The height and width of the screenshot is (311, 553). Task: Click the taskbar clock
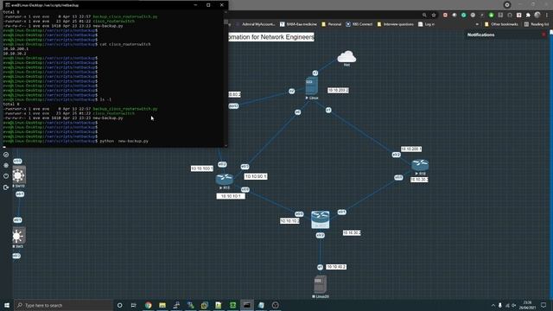point(527,305)
